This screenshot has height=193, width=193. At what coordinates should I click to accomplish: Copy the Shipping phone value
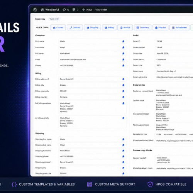(123, 156)
